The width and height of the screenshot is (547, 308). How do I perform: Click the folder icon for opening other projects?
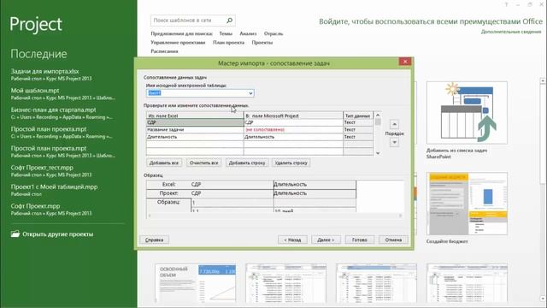pos(15,234)
